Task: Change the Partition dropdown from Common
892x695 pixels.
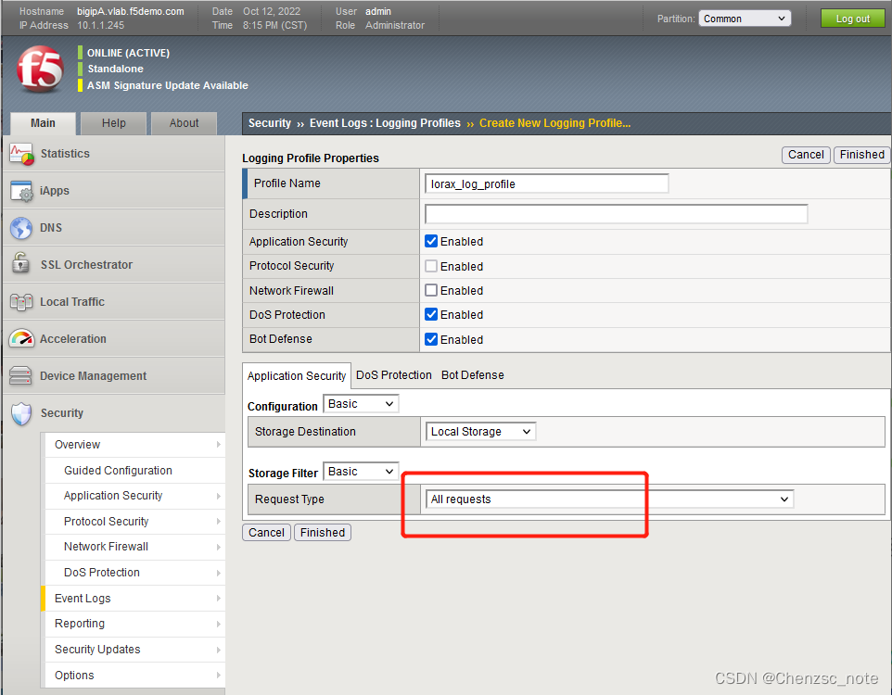Action: point(744,18)
